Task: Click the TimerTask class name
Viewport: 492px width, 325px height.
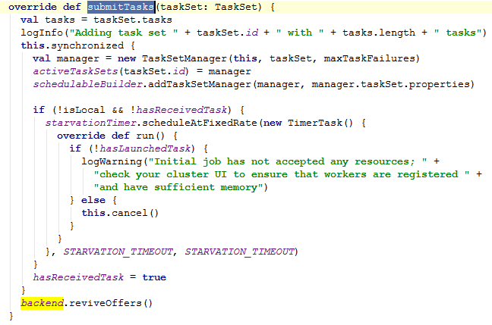Action: click(x=315, y=123)
